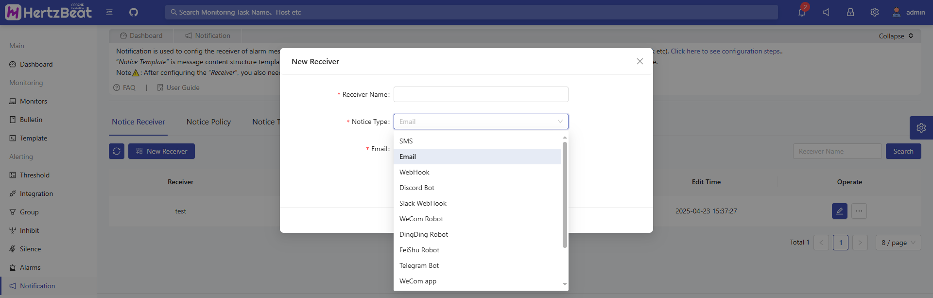Screen dimensions: 933x298
Task: Click the lock screen icon
Action: 850,12
